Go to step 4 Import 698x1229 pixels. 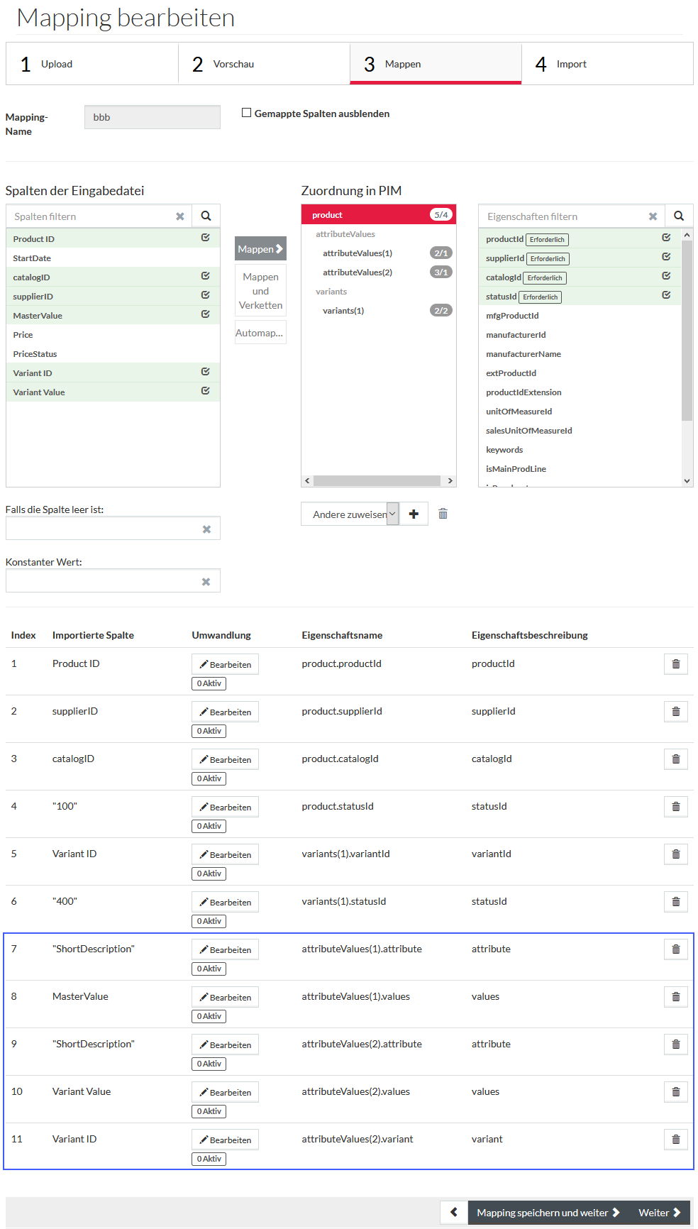click(607, 64)
